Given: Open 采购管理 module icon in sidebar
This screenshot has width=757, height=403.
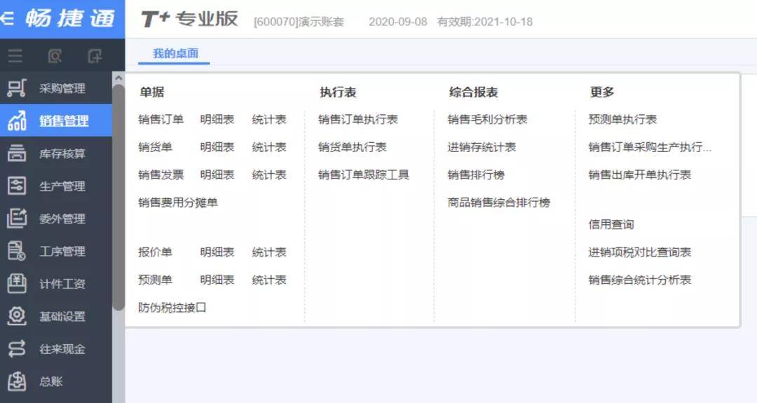Looking at the screenshot, I should click(16, 88).
